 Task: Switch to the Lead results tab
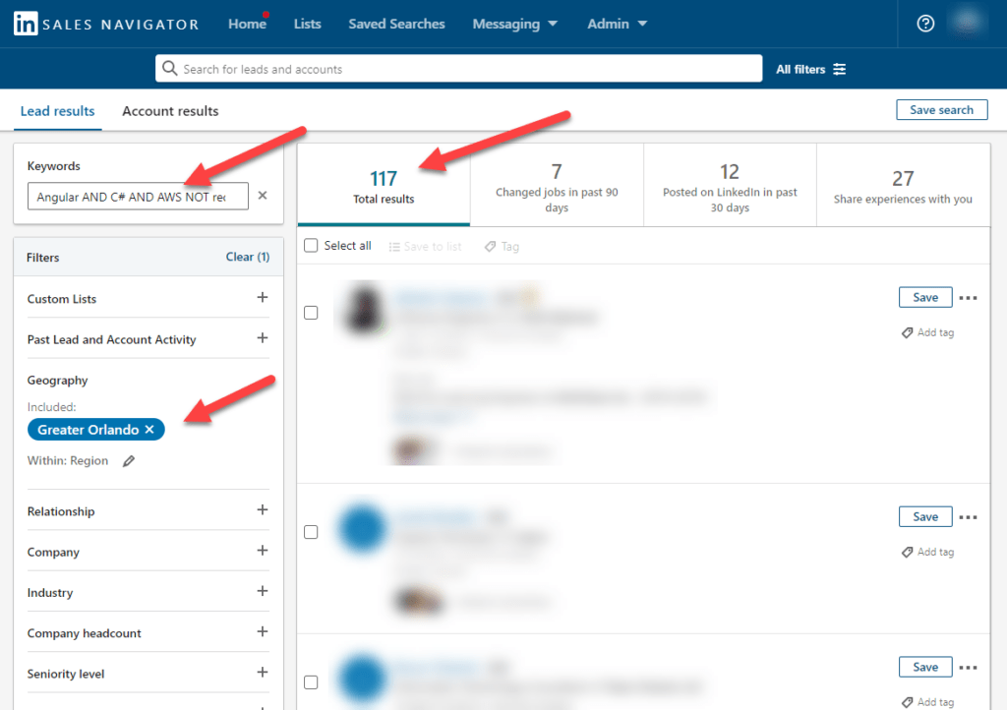click(57, 111)
